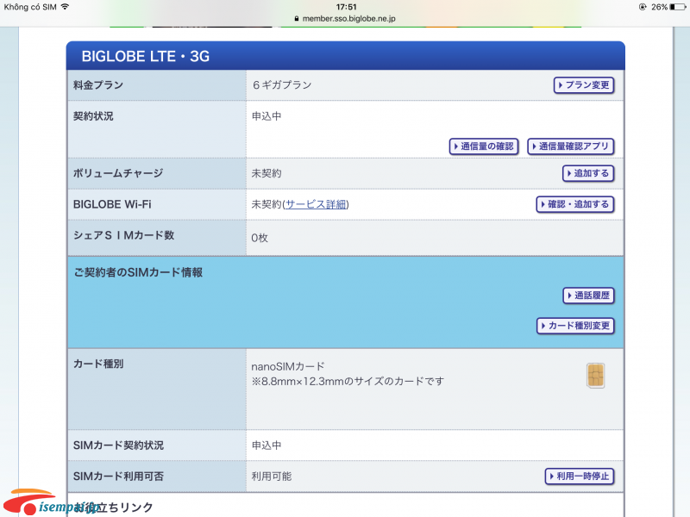Click the 契約状況 label
Image resolution: width=690 pixels, height=517 pixels.
[93, 116]
